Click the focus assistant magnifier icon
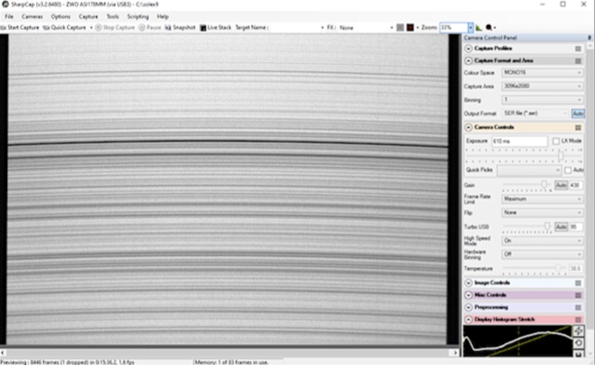The height and width of the screenshot is (365, 595). click(489, 27)
